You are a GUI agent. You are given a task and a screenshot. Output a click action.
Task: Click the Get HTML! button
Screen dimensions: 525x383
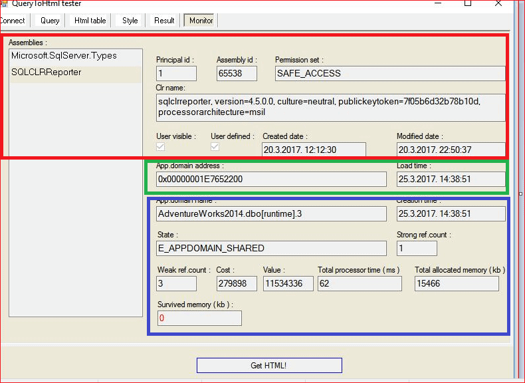pos(269,365)
